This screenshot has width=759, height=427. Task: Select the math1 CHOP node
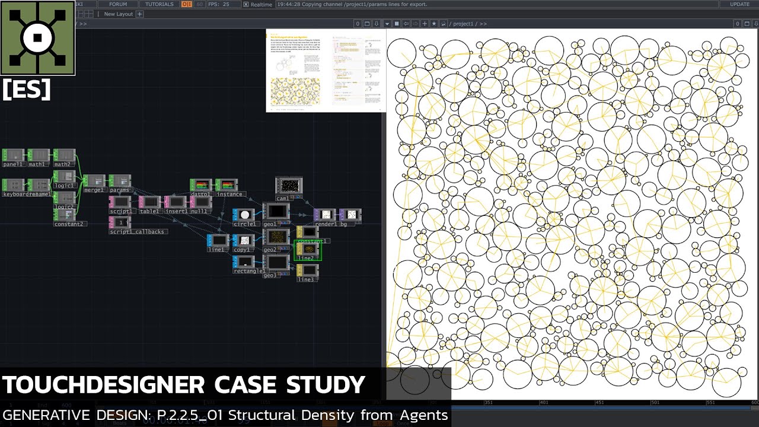click(x=39, y=158)
